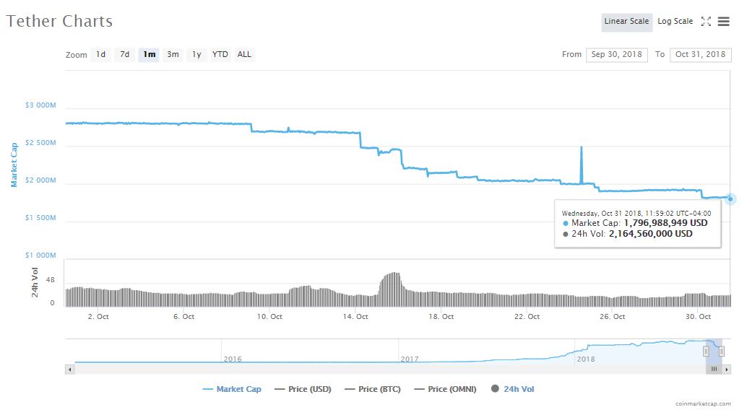This screenshot has width=747, height=415.
Task: Toggle fullscreen chart view icon
Action: (706, 22)
